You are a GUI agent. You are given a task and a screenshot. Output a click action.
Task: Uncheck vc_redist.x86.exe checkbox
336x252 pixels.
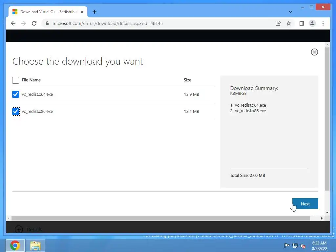point(16,112)
